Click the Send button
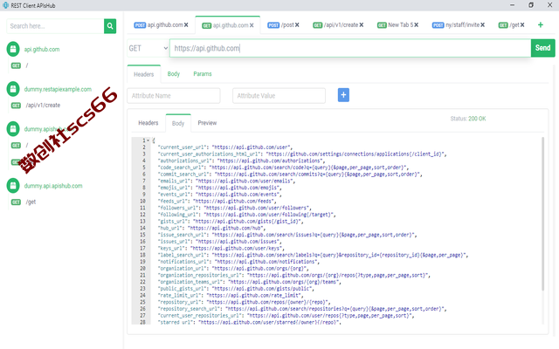The width and height of the screenshot is (559, 349). (542, 48)
